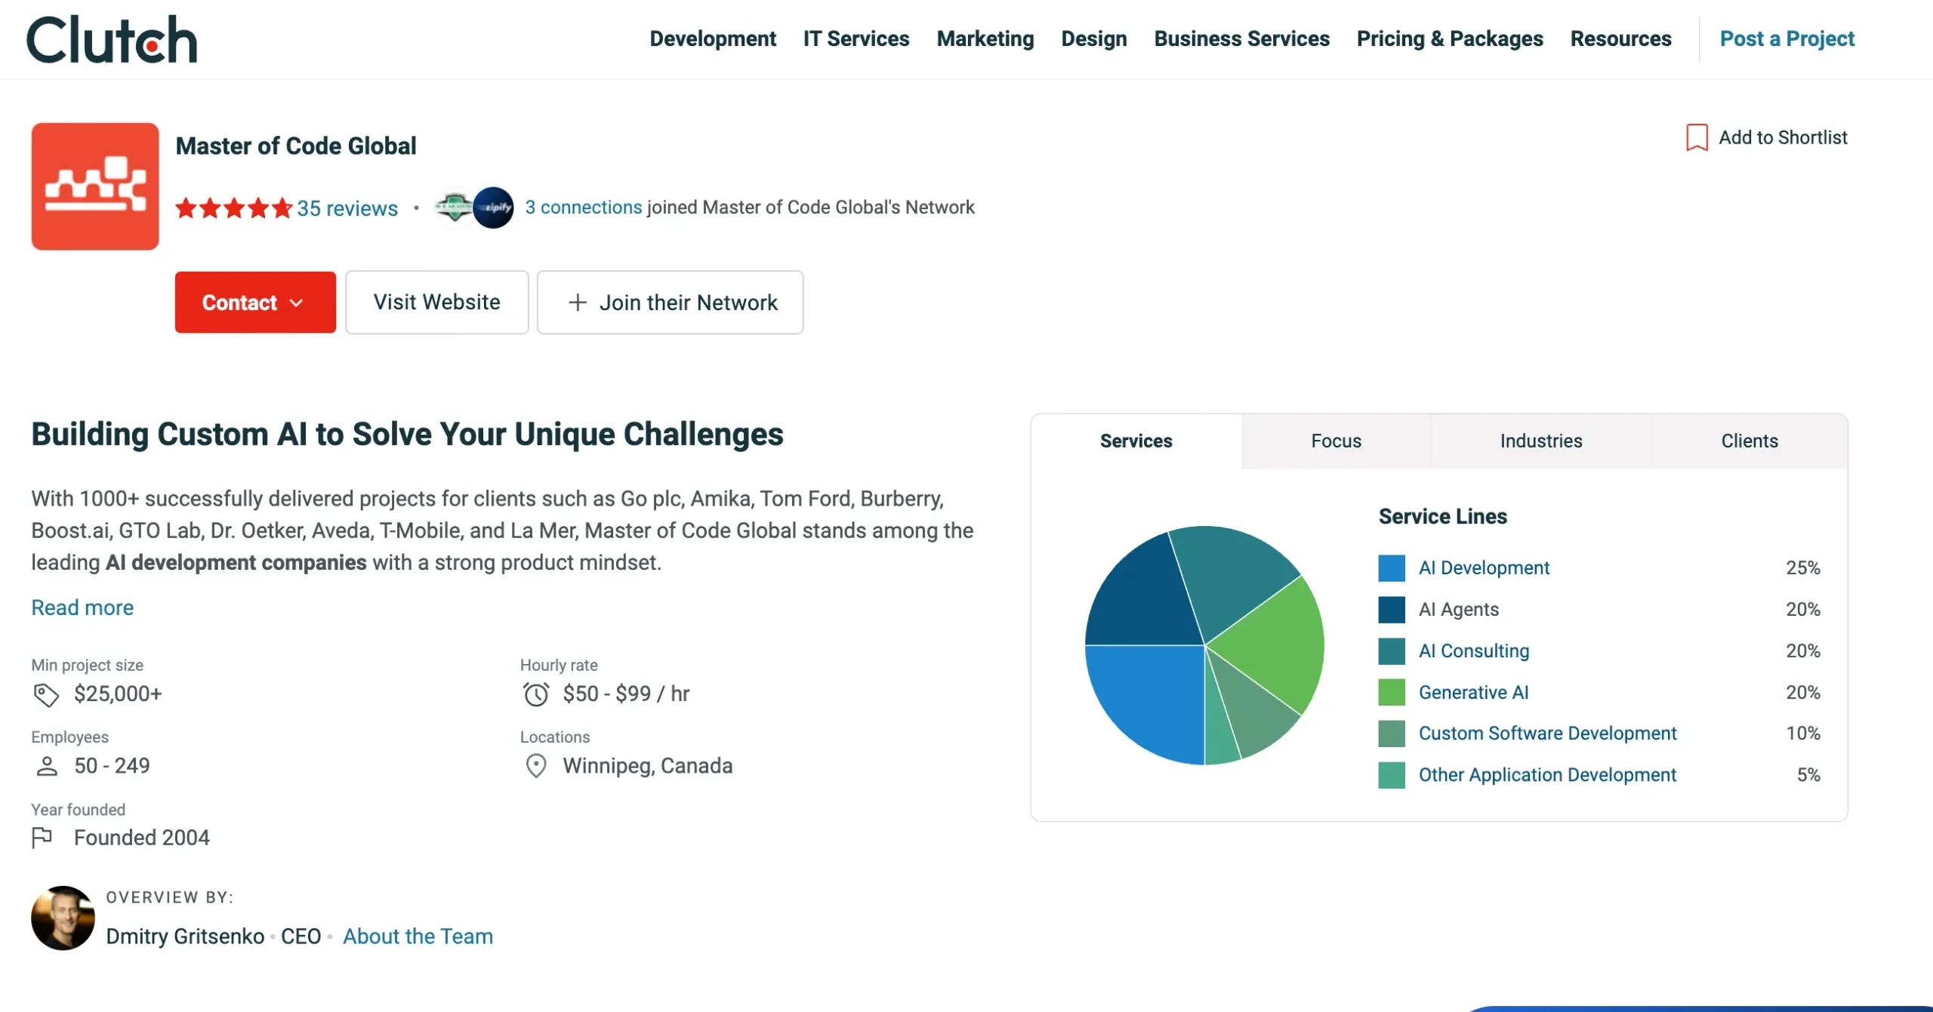1933x1012 pixels.
Task: Click the five-star rating icon
Action: pos(233,208)
